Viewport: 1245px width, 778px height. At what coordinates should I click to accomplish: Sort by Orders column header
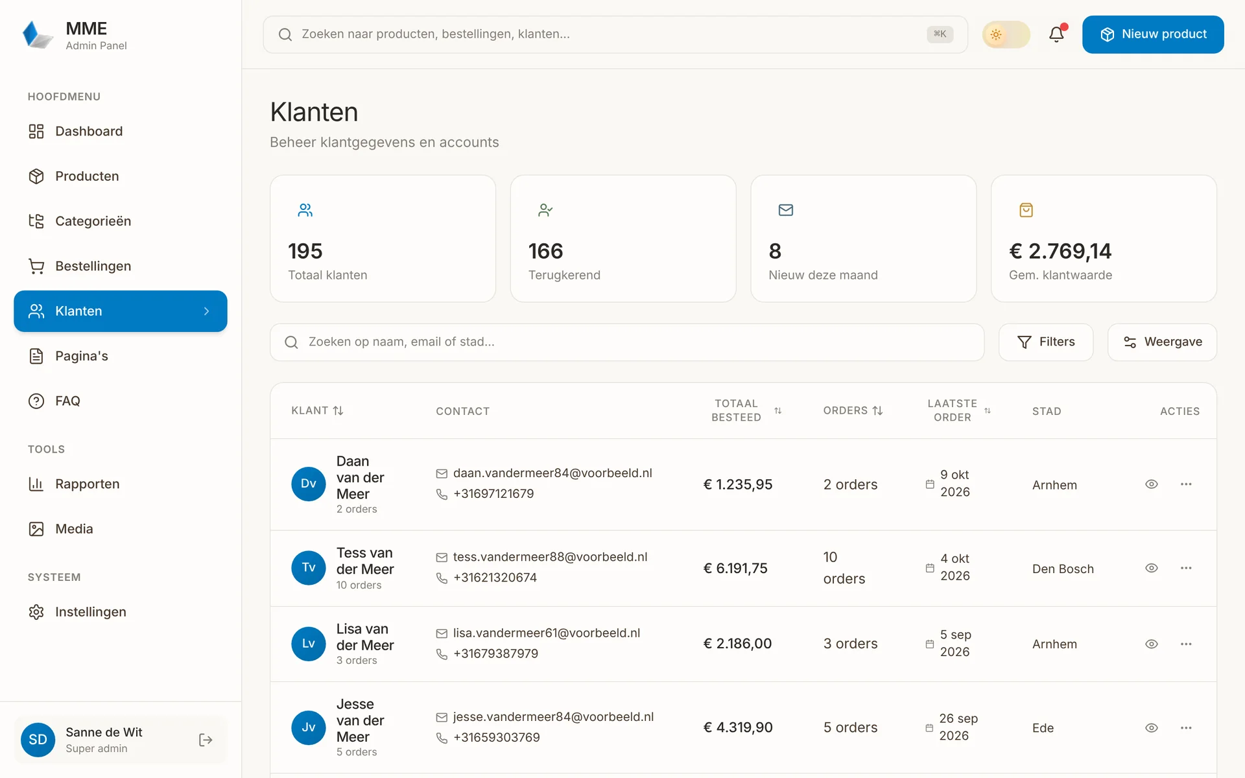click(x=853, y=411)
